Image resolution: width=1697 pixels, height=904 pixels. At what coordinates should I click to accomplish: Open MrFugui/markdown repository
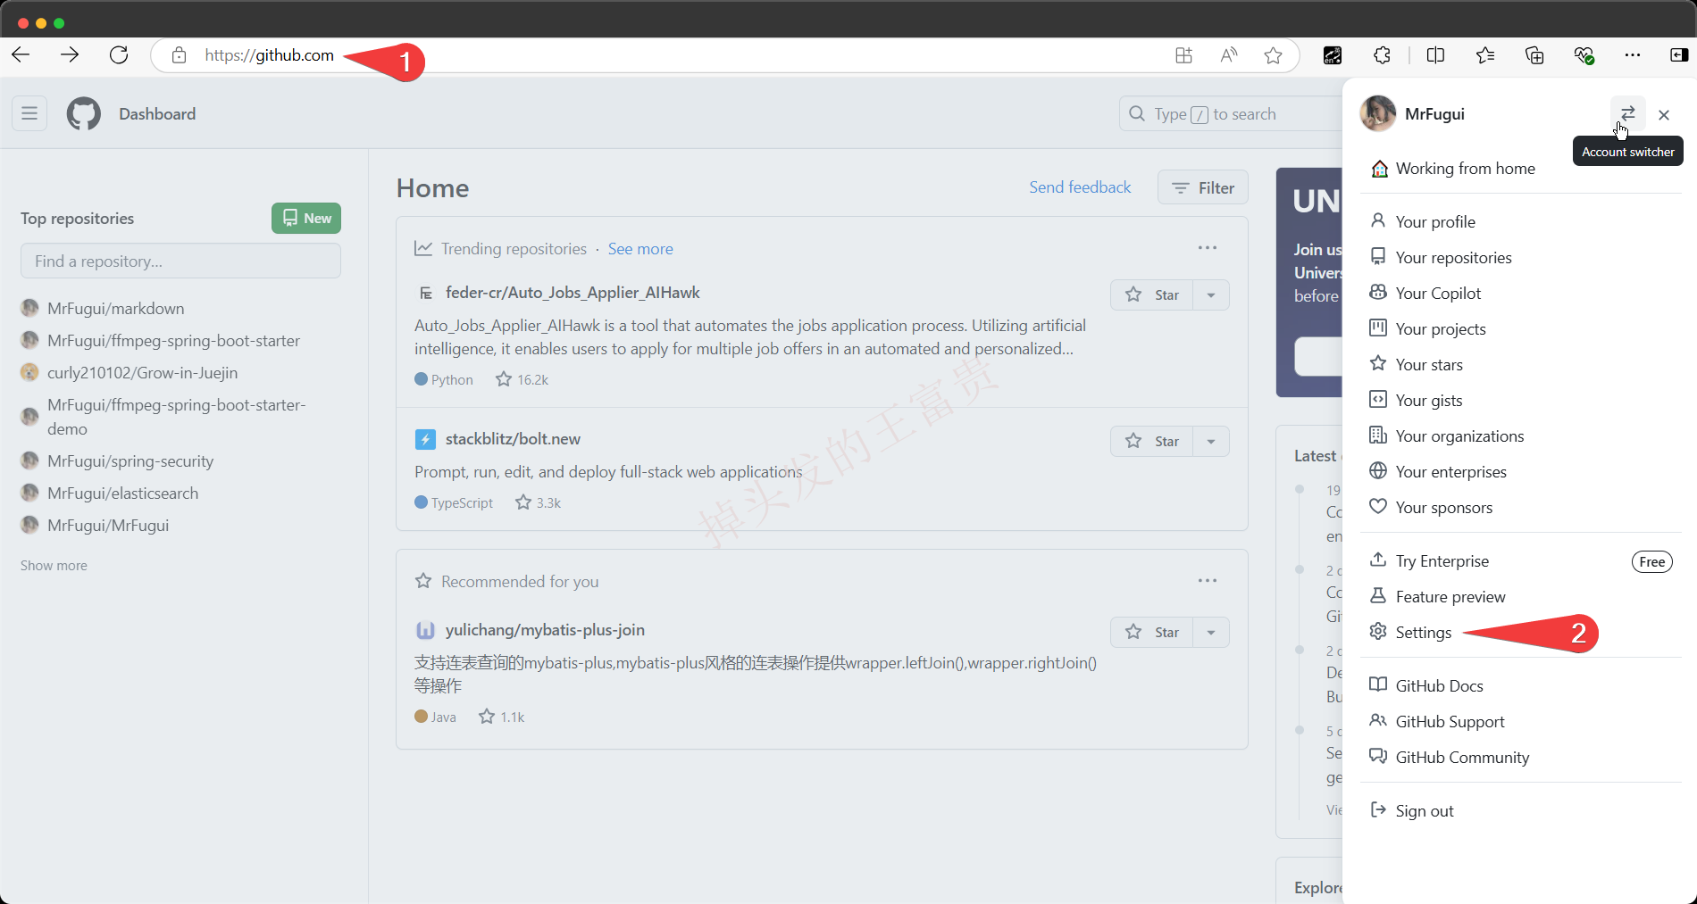coord(116,308)
